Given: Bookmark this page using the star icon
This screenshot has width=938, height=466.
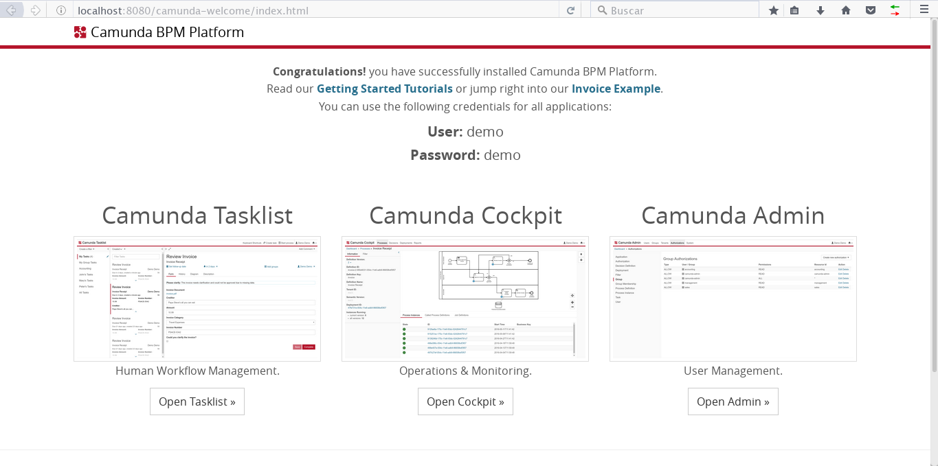Looking at the screenshot, I should click(x=774, y=10).
